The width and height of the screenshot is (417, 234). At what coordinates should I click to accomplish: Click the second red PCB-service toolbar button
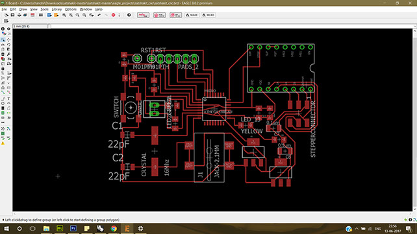pos(159,15)
